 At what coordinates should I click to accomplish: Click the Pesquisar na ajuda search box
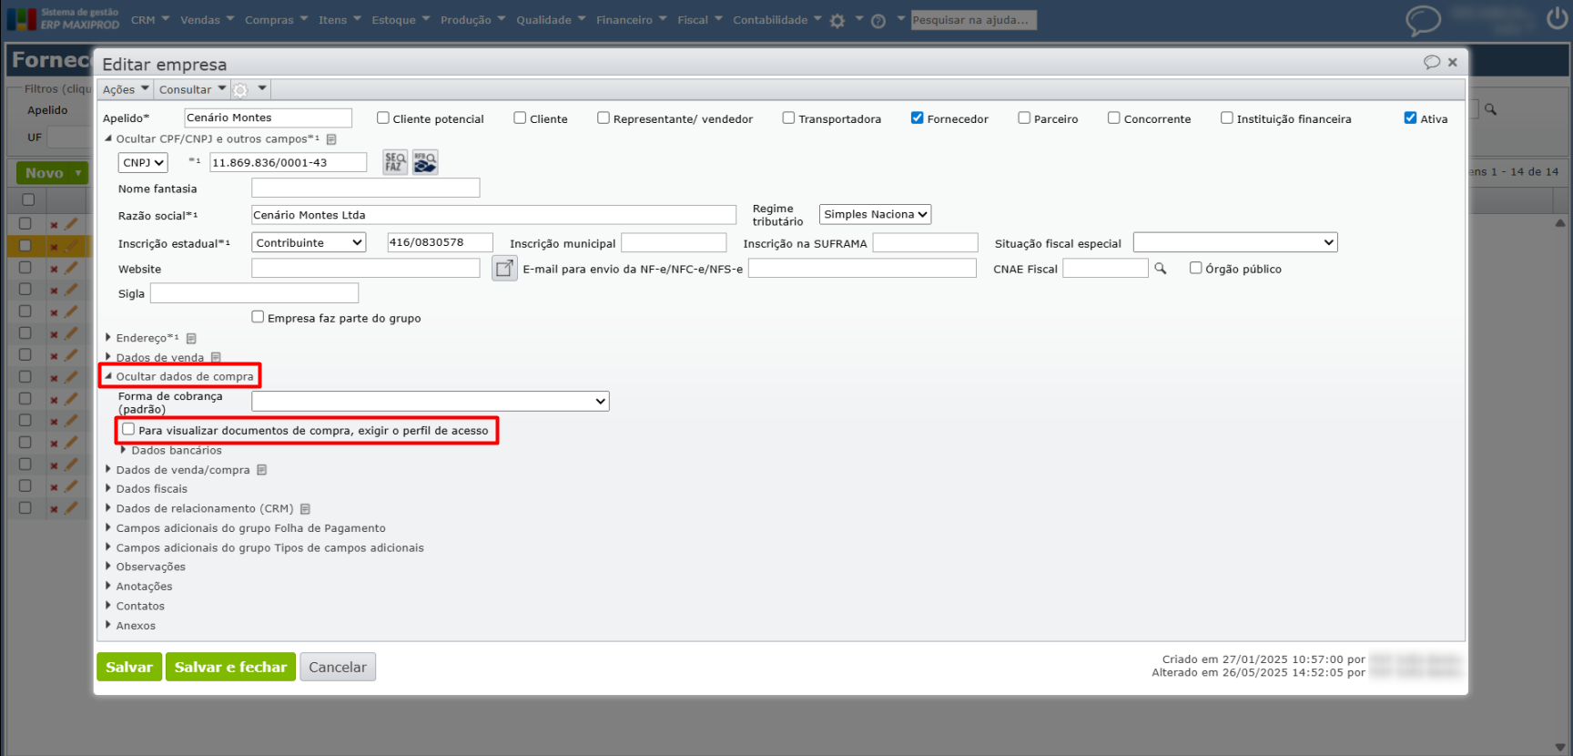click(x=973, y=20)
